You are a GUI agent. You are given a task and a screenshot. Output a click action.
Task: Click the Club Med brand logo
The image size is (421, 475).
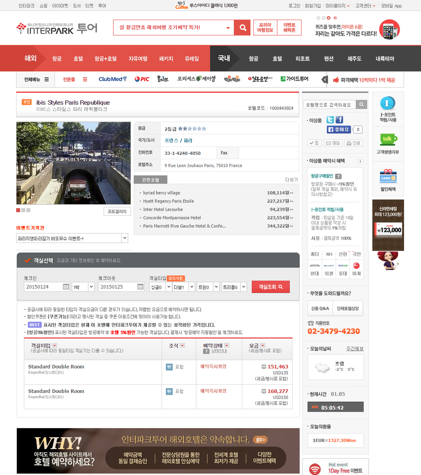tap(112, 79)
